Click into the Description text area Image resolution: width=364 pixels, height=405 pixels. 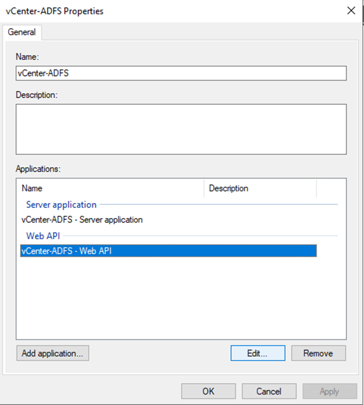[x=181, y=129]
